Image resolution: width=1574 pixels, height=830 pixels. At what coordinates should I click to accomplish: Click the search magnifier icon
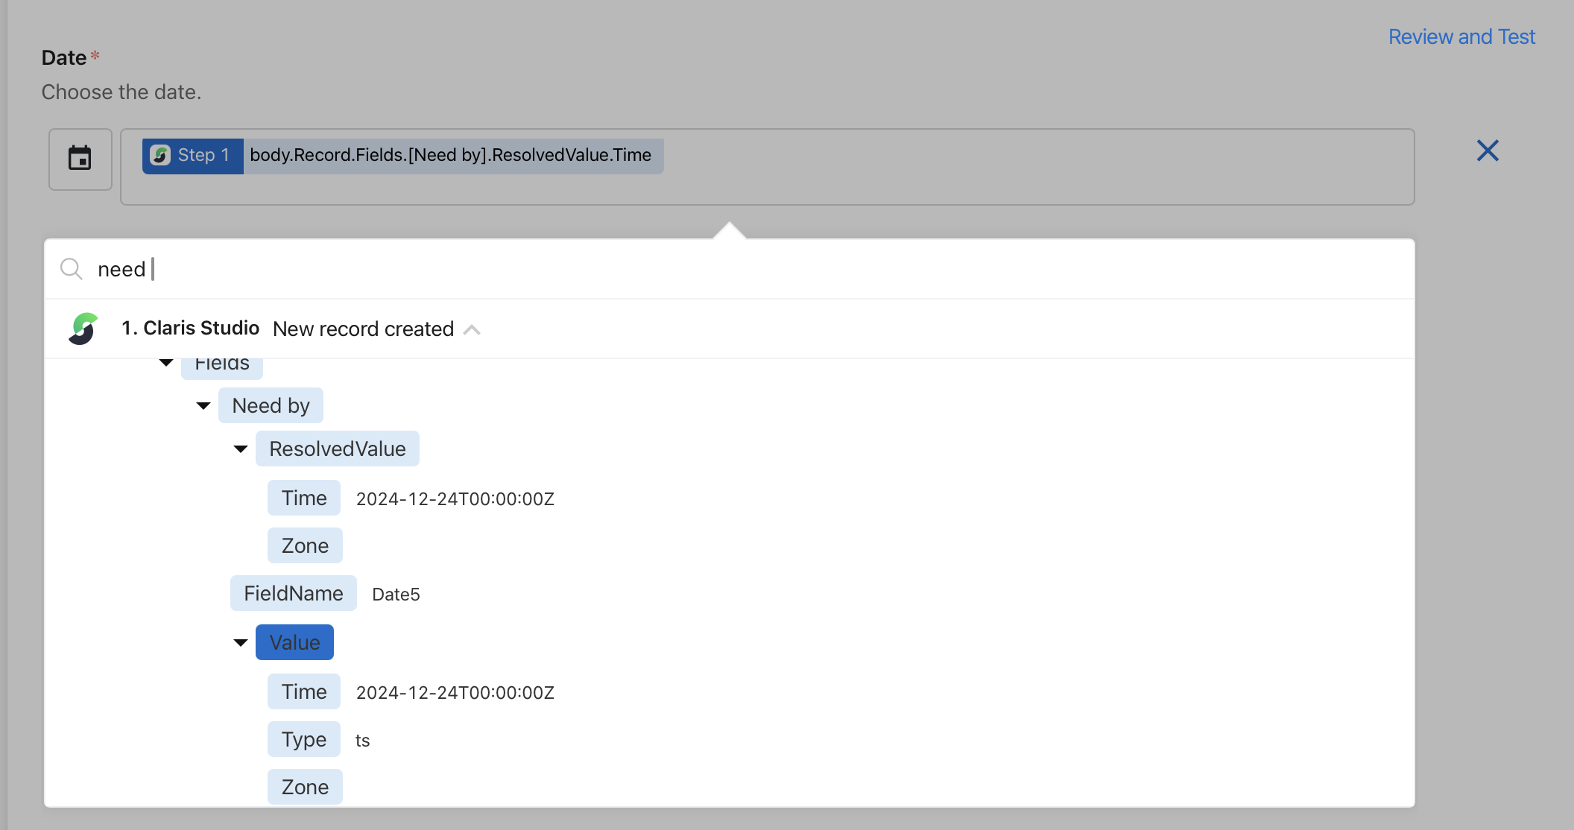click(x=72, y=269)
